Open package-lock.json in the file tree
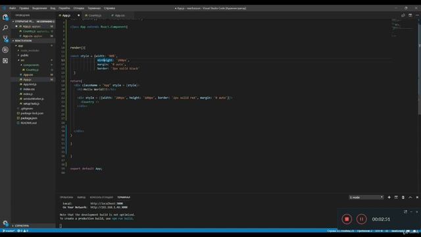 pos(33,113)
